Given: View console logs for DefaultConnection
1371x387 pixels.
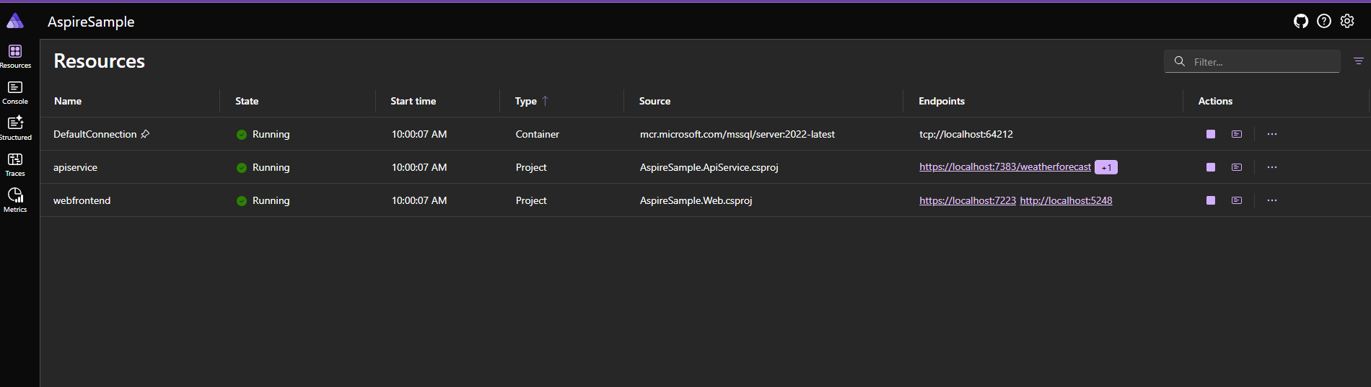Looking at the screenshot, I should (x=1237, y=134).
